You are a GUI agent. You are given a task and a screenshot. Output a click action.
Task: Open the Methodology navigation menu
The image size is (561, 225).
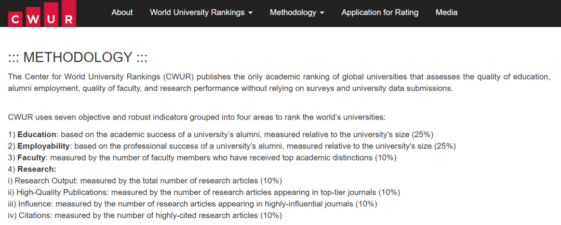pyautogui.click(x=297, y=12)
